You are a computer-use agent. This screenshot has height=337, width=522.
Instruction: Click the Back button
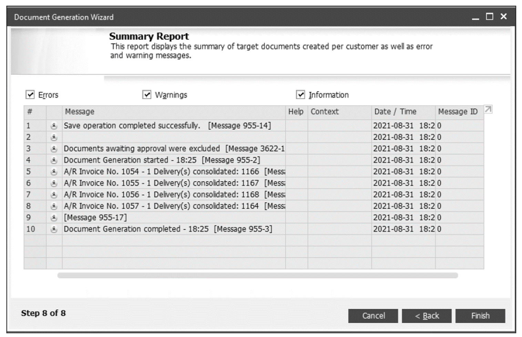pyautogui.click(x=427, y=315)
